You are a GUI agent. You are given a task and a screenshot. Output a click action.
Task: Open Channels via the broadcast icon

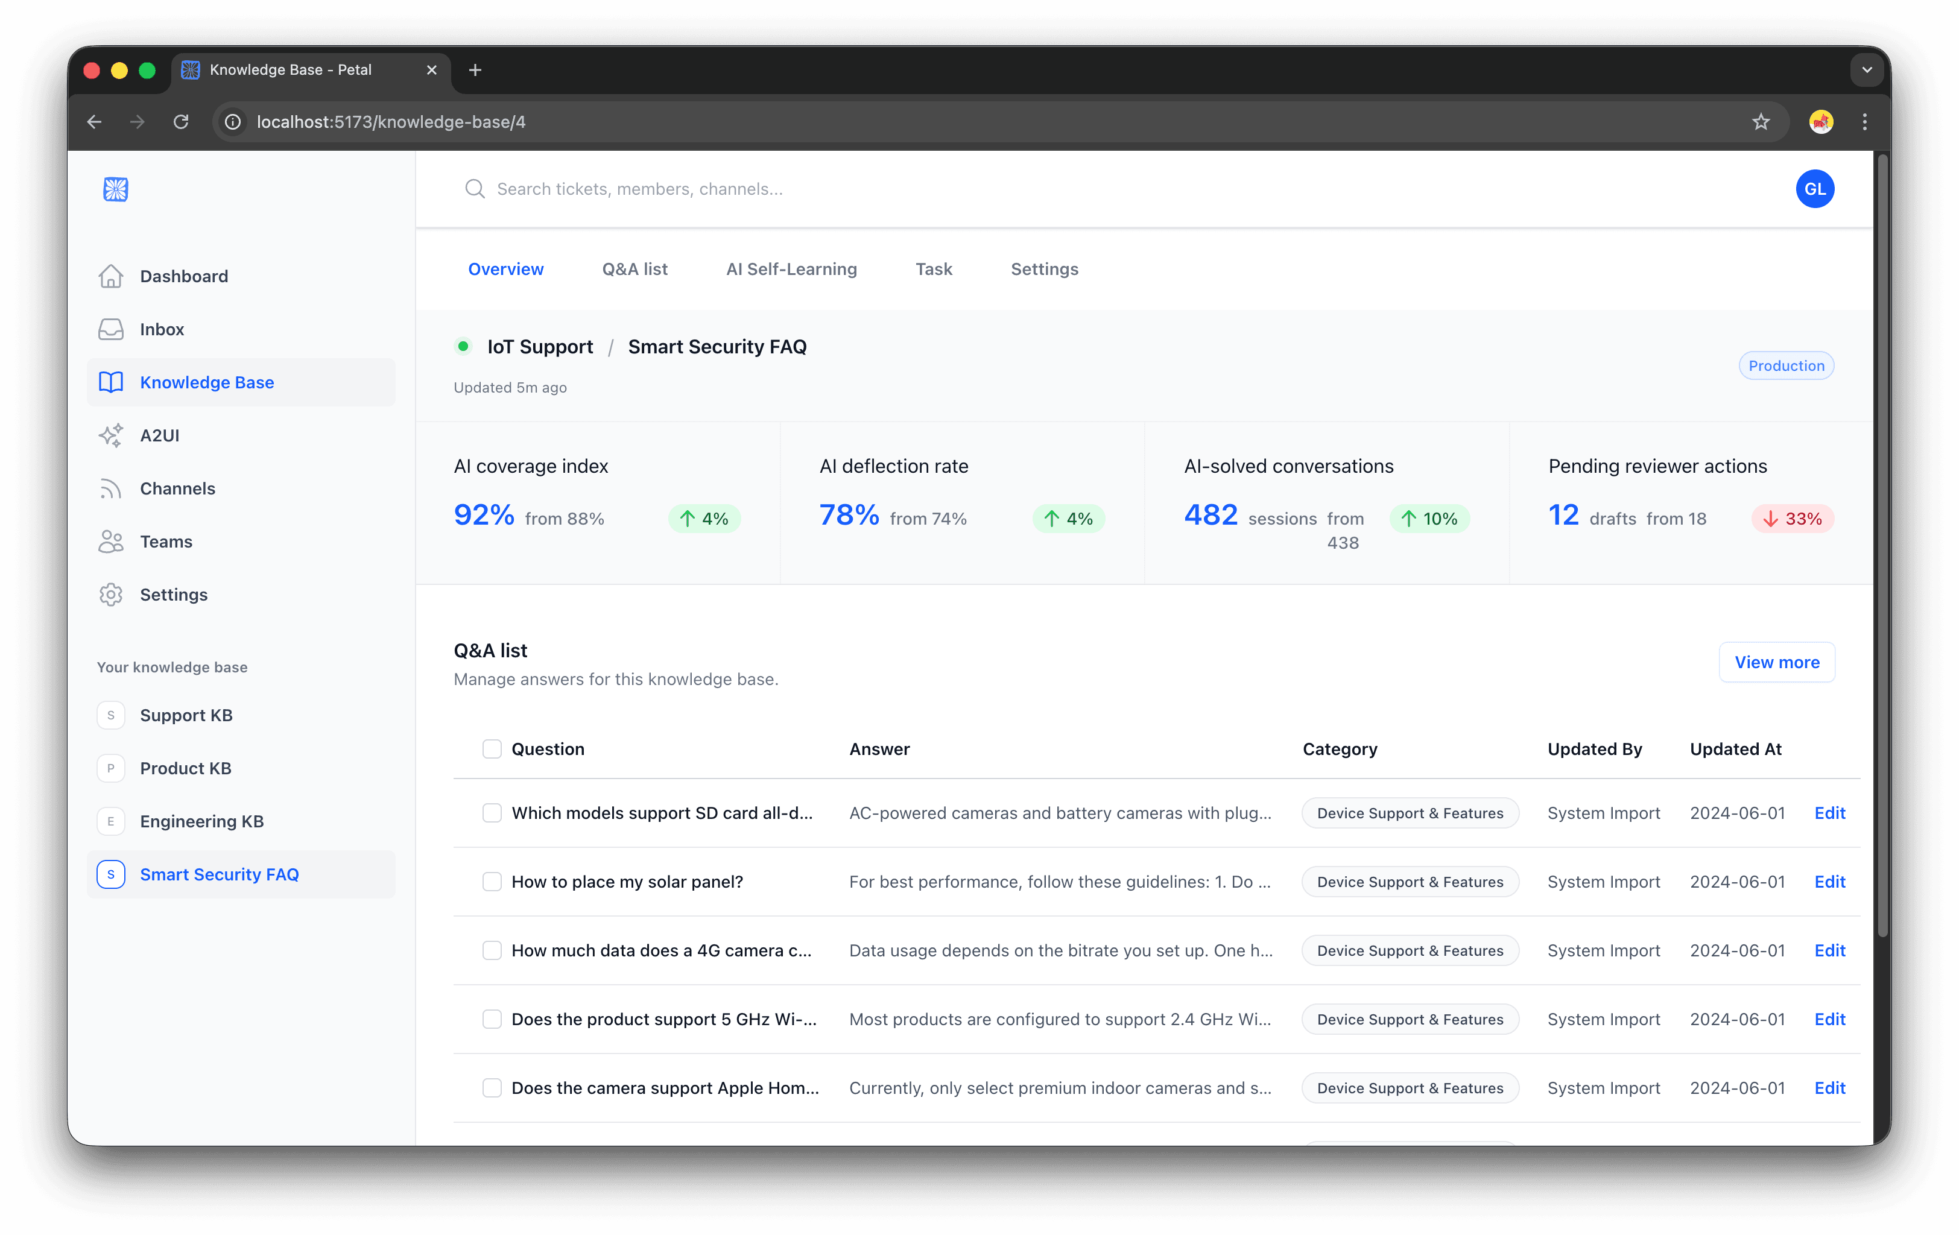coord(112,488)
